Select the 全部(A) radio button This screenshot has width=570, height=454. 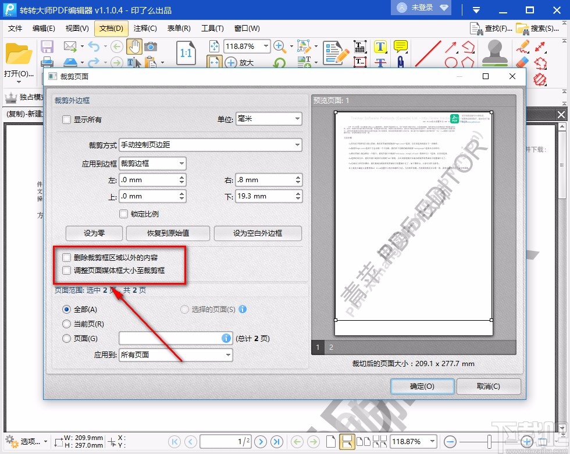point(66,309)
